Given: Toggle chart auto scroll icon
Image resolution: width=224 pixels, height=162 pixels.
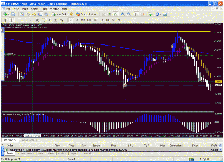Looking at the screenshot, I should click(137, 14).
